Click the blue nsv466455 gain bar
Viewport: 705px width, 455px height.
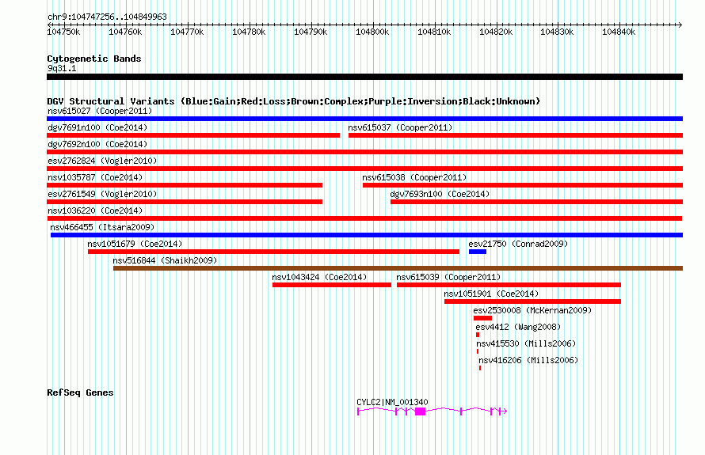point(367,235)
